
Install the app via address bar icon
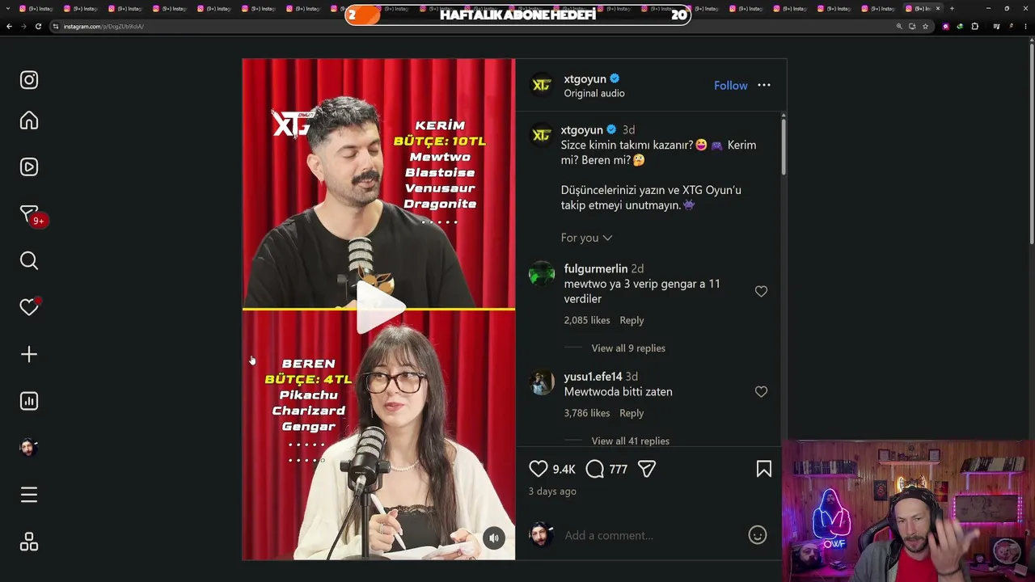pyautogui.click(x=912, y=26)
